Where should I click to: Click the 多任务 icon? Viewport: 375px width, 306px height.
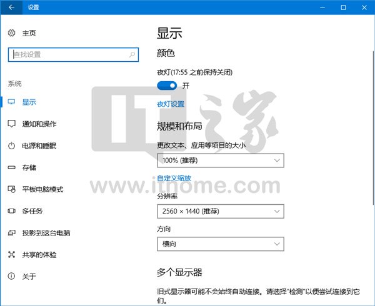(11, 211)
